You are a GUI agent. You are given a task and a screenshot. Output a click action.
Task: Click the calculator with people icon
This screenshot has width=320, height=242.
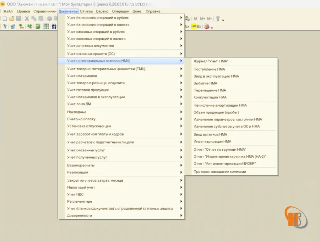pos(207,26)
